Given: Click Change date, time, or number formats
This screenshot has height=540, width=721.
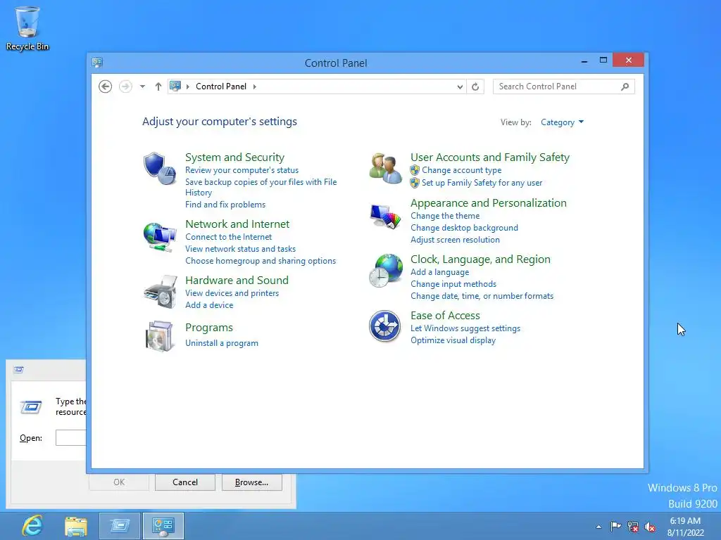Looking at the screenshot, I should pos(482,296).
